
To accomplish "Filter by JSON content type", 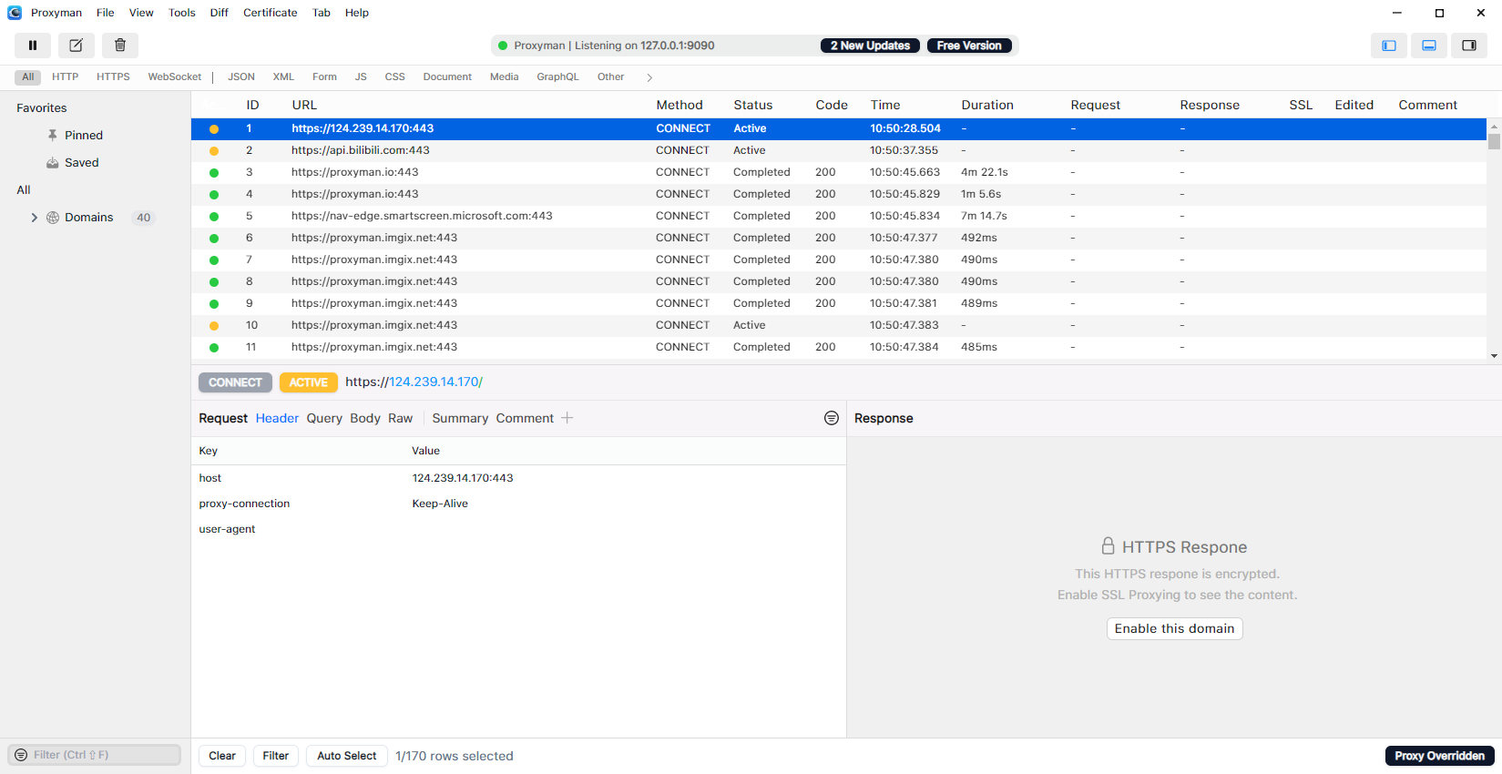I will (241, 77).
